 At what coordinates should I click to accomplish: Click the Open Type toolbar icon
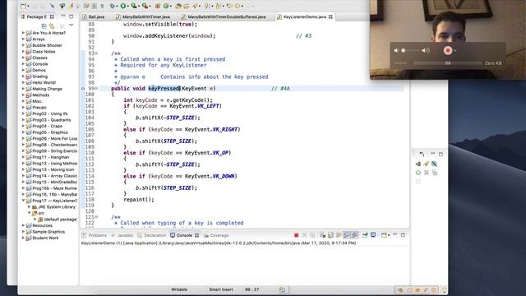(178, 6)
